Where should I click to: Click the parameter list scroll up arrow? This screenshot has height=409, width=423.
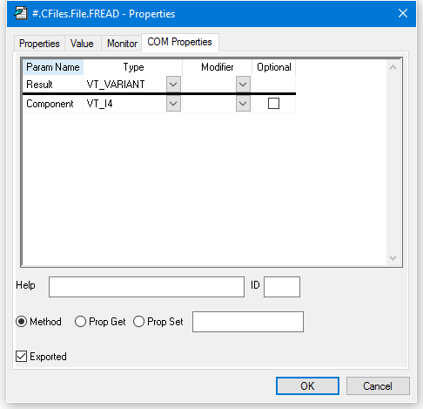(x=393, y=67)
